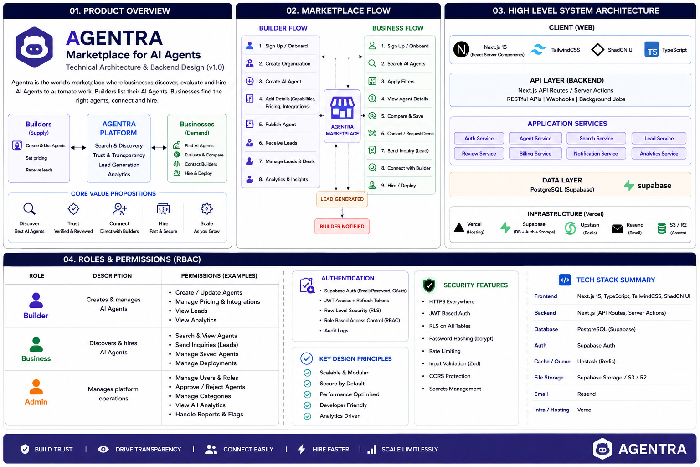Click the Agent Service box
Image resolution: width=700 pixels, height=467 pixels.
tap(535, 138)
